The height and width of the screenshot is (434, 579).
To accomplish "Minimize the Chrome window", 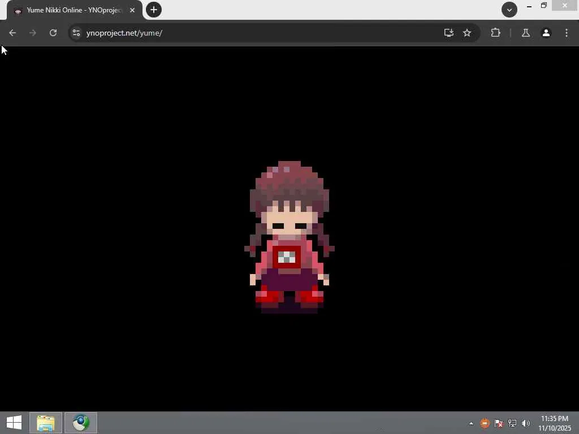I will point(529,6).
